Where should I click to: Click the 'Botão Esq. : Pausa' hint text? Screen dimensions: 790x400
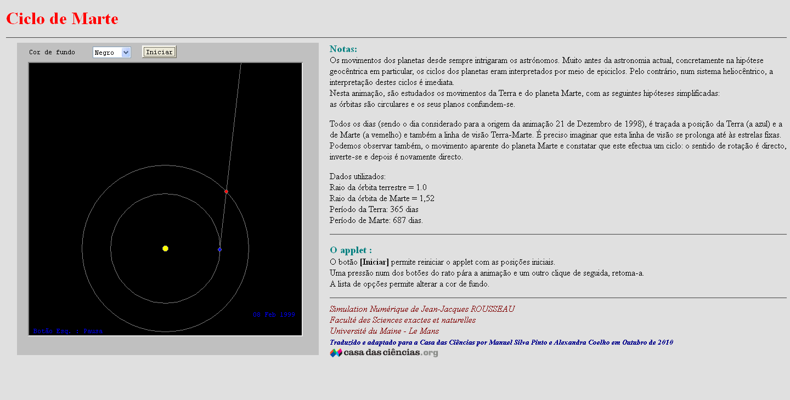tap(67, 331)
